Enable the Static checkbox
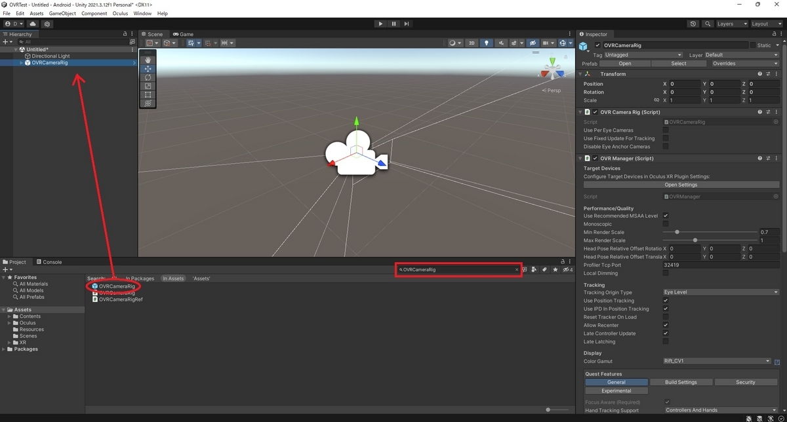787x422 pixels. (753, 45)
